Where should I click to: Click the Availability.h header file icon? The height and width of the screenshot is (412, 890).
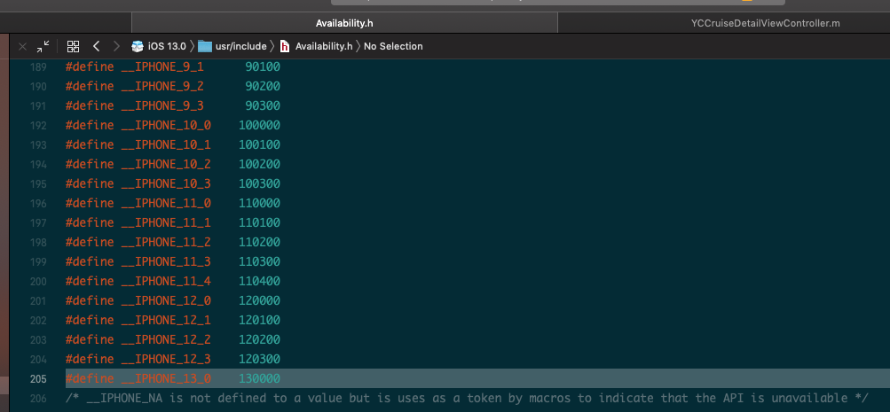(x=285, y=46)
